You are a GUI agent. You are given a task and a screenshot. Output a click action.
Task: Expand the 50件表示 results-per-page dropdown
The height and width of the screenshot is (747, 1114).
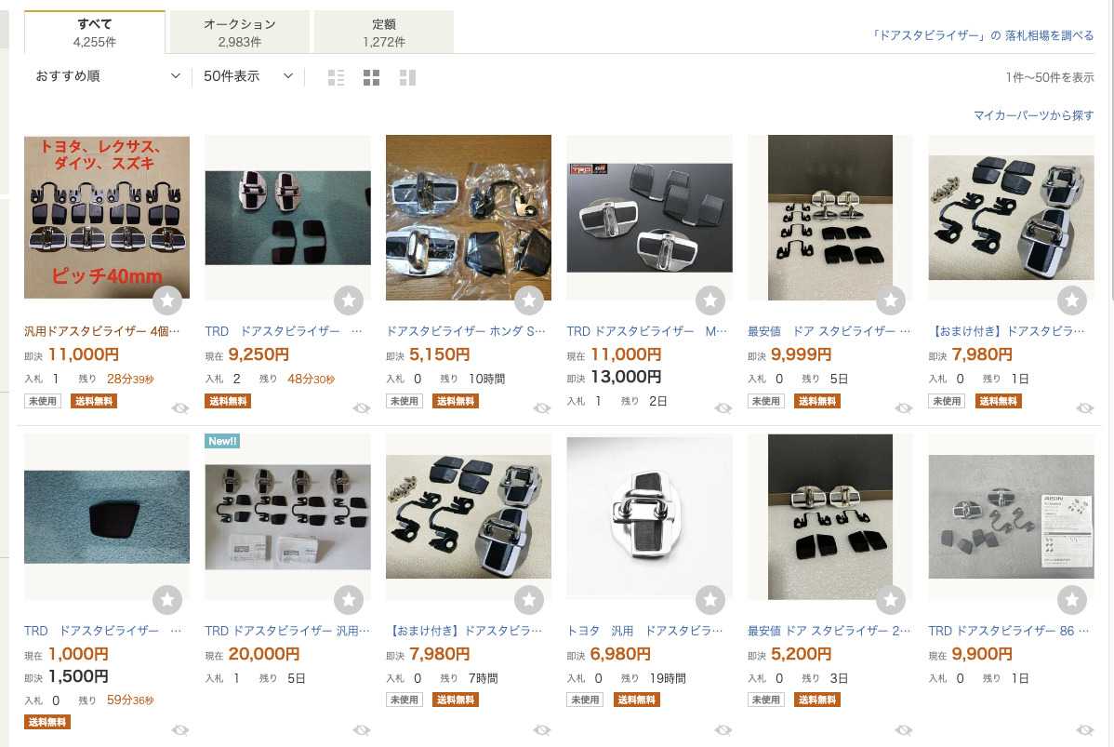(248, 76)
